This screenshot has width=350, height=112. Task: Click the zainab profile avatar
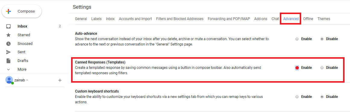[9, 80]
